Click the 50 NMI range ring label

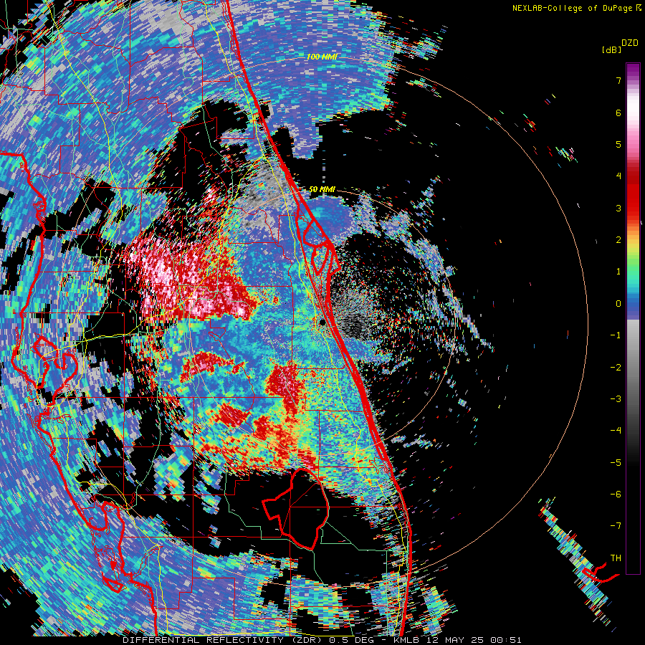[x=322, y=190]
